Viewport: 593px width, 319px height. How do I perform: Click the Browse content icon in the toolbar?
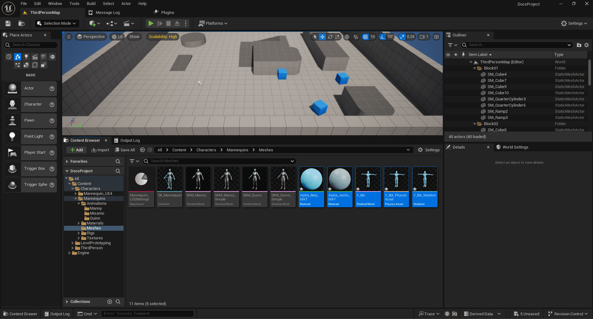[21, 23]
